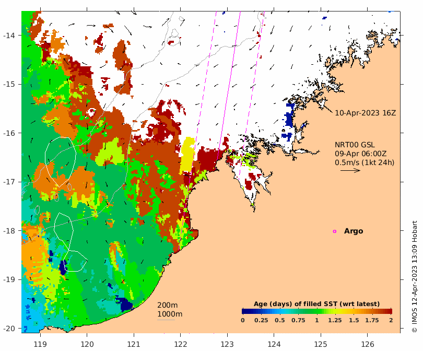Click the IMOS copyright timestamp text
This screenshot has width=423, height=351.
(414, 276)
